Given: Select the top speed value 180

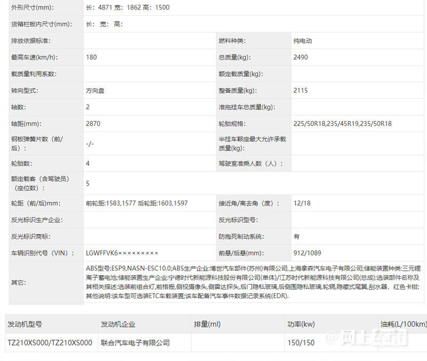Looking at the screenshot, I should coord(91,57).
